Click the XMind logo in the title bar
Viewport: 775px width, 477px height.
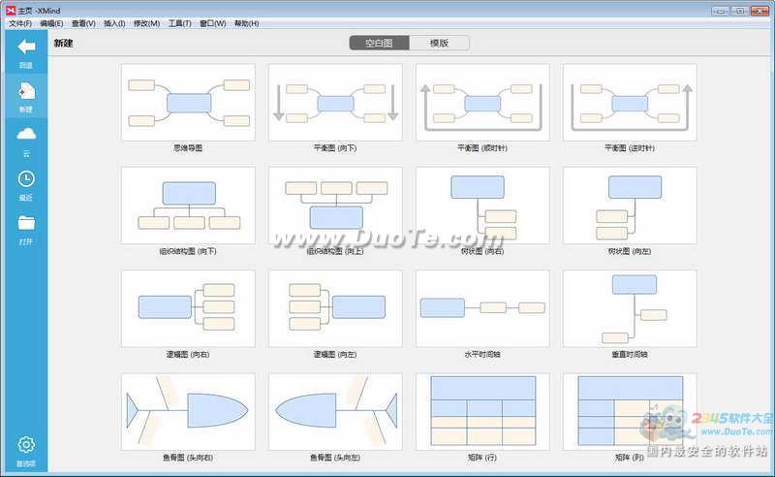[11, 11]
